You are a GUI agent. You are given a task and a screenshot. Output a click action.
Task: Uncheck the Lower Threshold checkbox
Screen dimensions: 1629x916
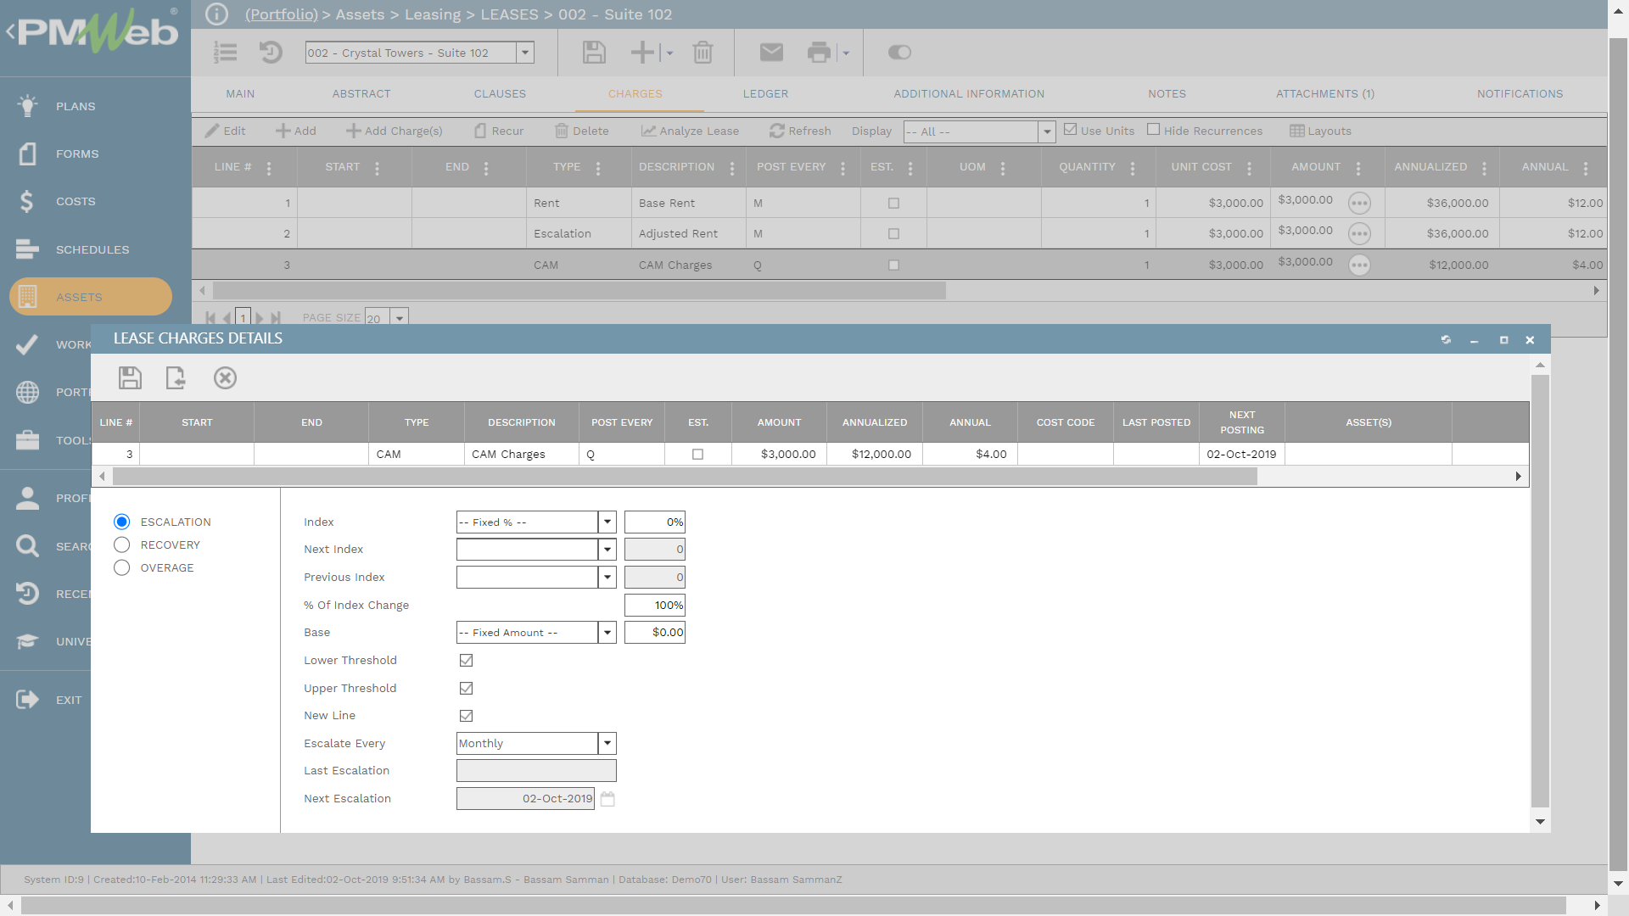466,661
